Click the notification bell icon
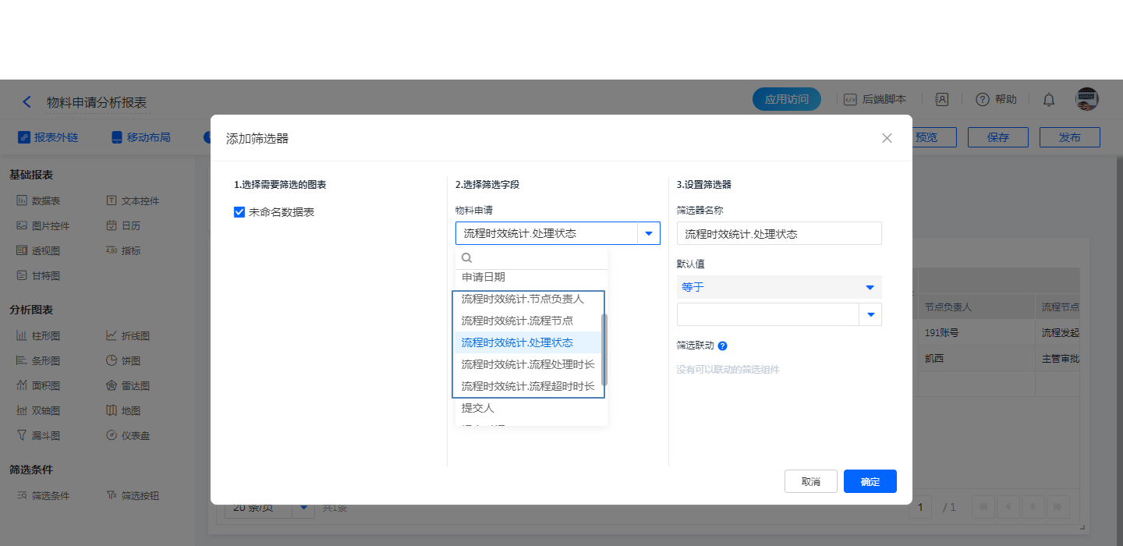The width and height of the screenshot is (1123, 546). (1049, 99)
